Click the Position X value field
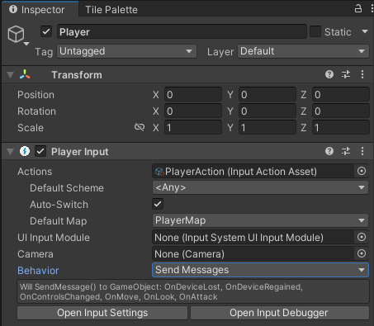Image resolution: width=374 pixels, height=326 pixels. pos(193,95)
